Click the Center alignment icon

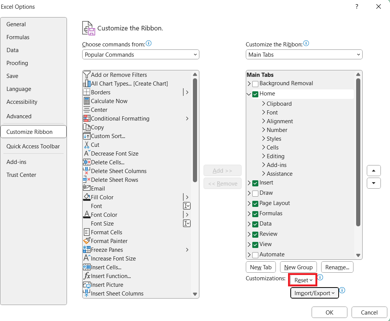pyautogui.click(x=86, y=110)
